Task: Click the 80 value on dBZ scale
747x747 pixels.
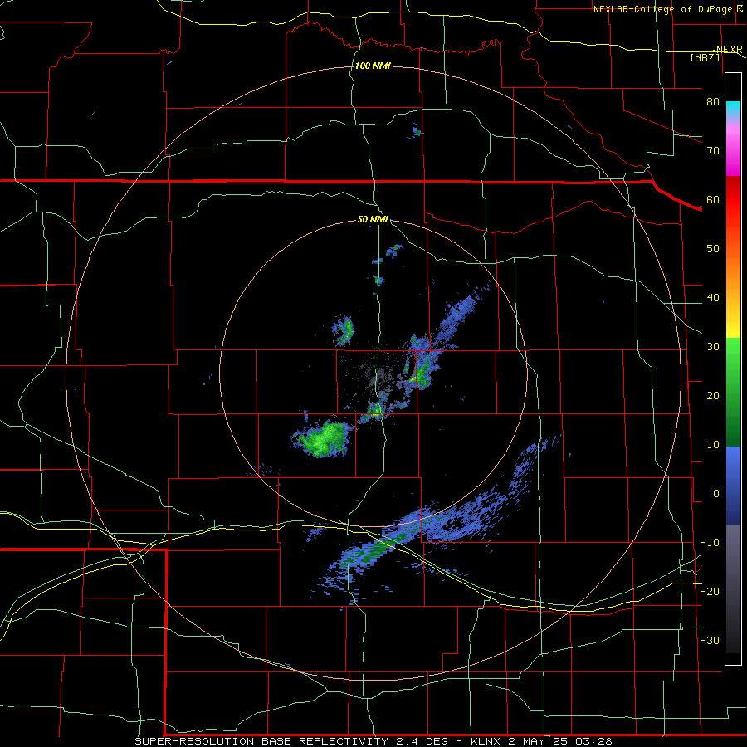Action: [x=713, y=101]
